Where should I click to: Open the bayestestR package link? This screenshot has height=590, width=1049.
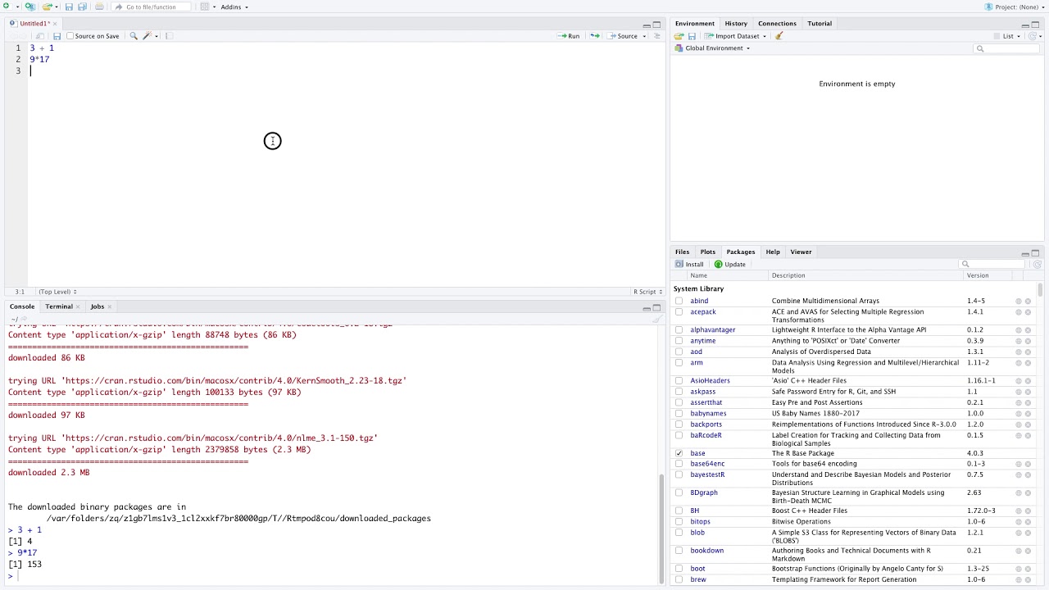[x=707, y=474]
